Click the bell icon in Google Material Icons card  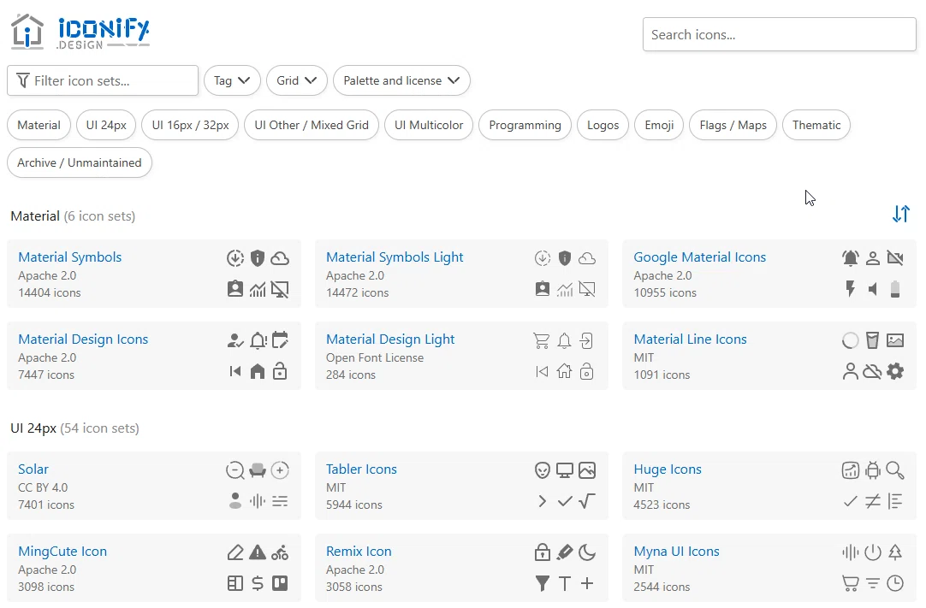[x=851, y=258]
